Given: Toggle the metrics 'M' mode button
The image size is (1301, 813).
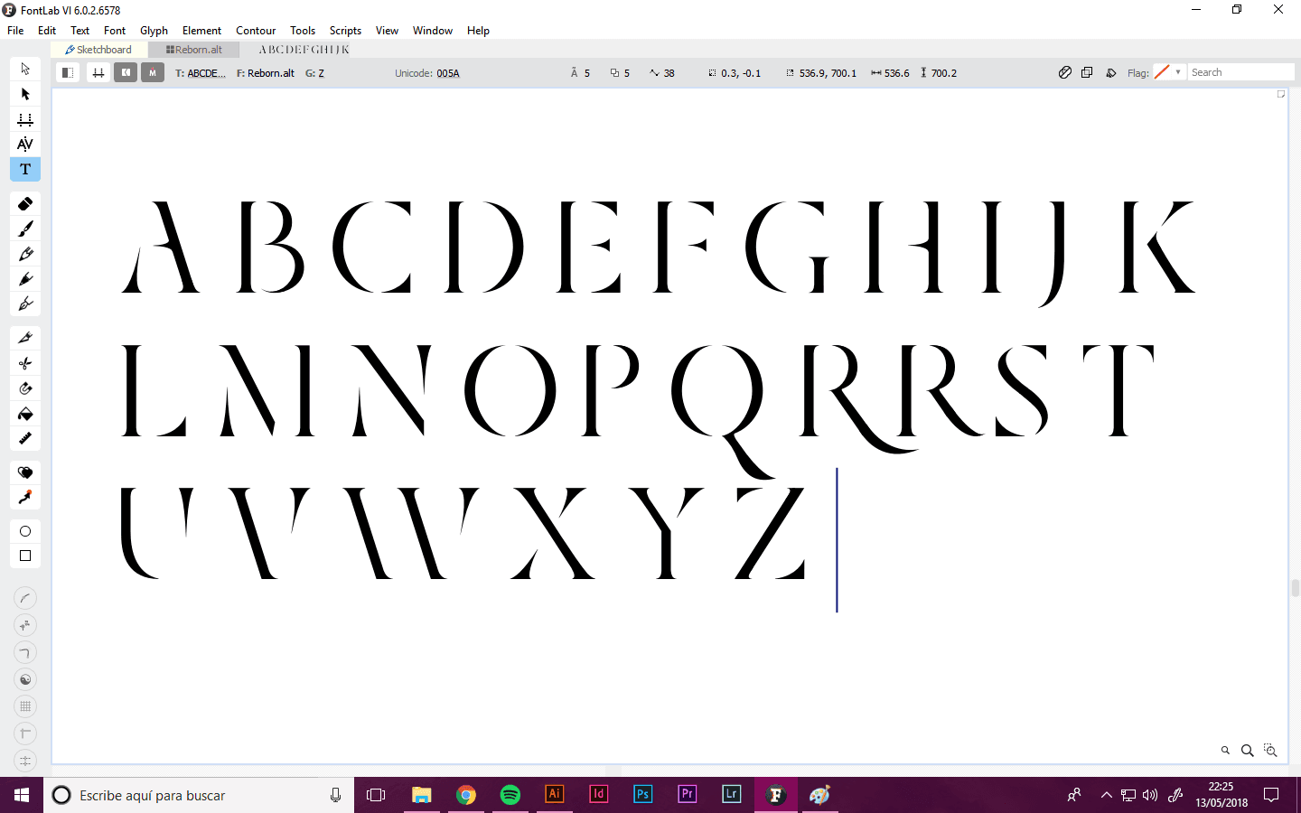Looking at the screenshot, I should (x=153, y=72).
